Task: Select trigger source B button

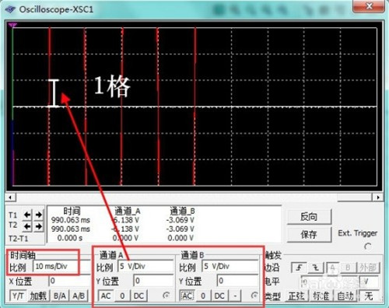Action: (x=349, y=268)
